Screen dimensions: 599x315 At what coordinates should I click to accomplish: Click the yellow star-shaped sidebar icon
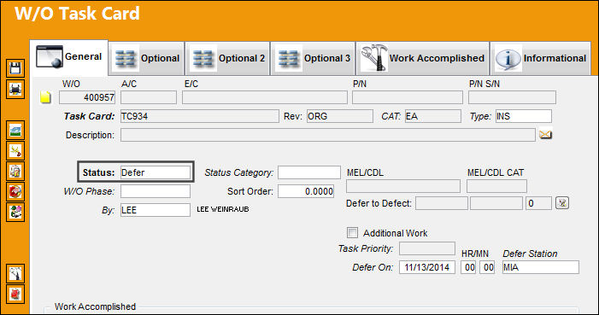[x=15, y=151]
